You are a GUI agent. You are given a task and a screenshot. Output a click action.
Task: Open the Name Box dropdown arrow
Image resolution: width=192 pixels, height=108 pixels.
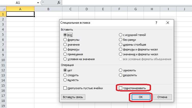point(38,3)
